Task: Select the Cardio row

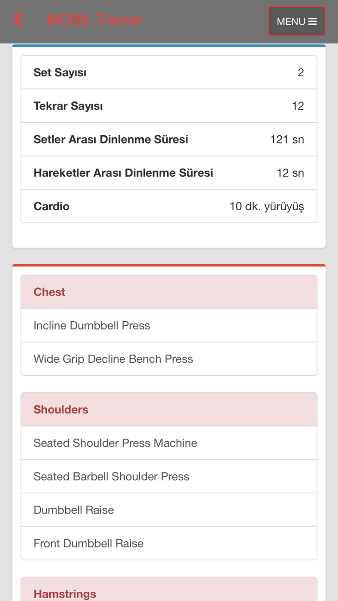Action: pos(169,206)
